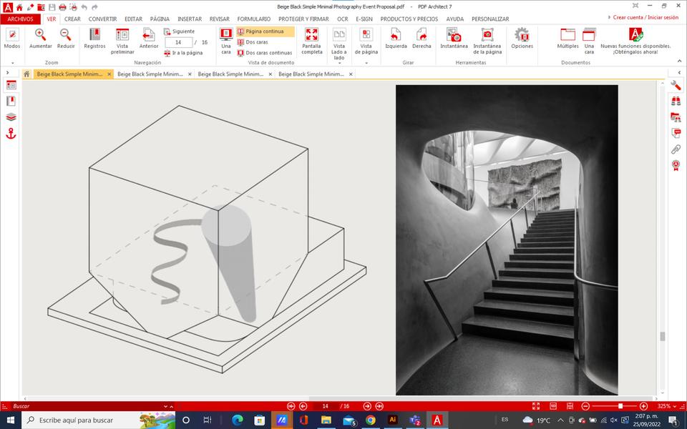Click Nuevas funciones disponibles icon
Viewport: 687px width, 429px height.
click(x=635, y=34)
